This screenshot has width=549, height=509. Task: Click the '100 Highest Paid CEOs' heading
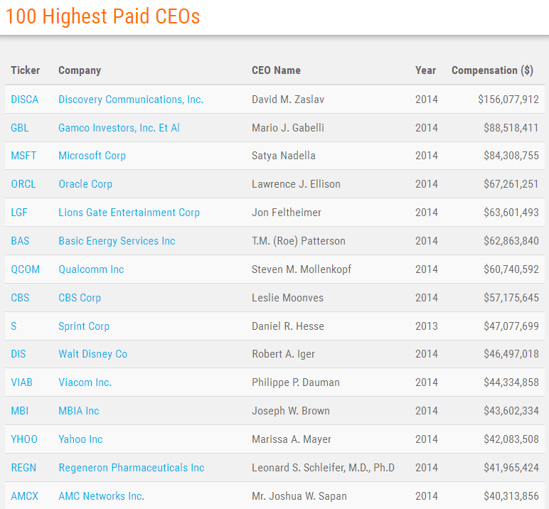coord(102,16)
